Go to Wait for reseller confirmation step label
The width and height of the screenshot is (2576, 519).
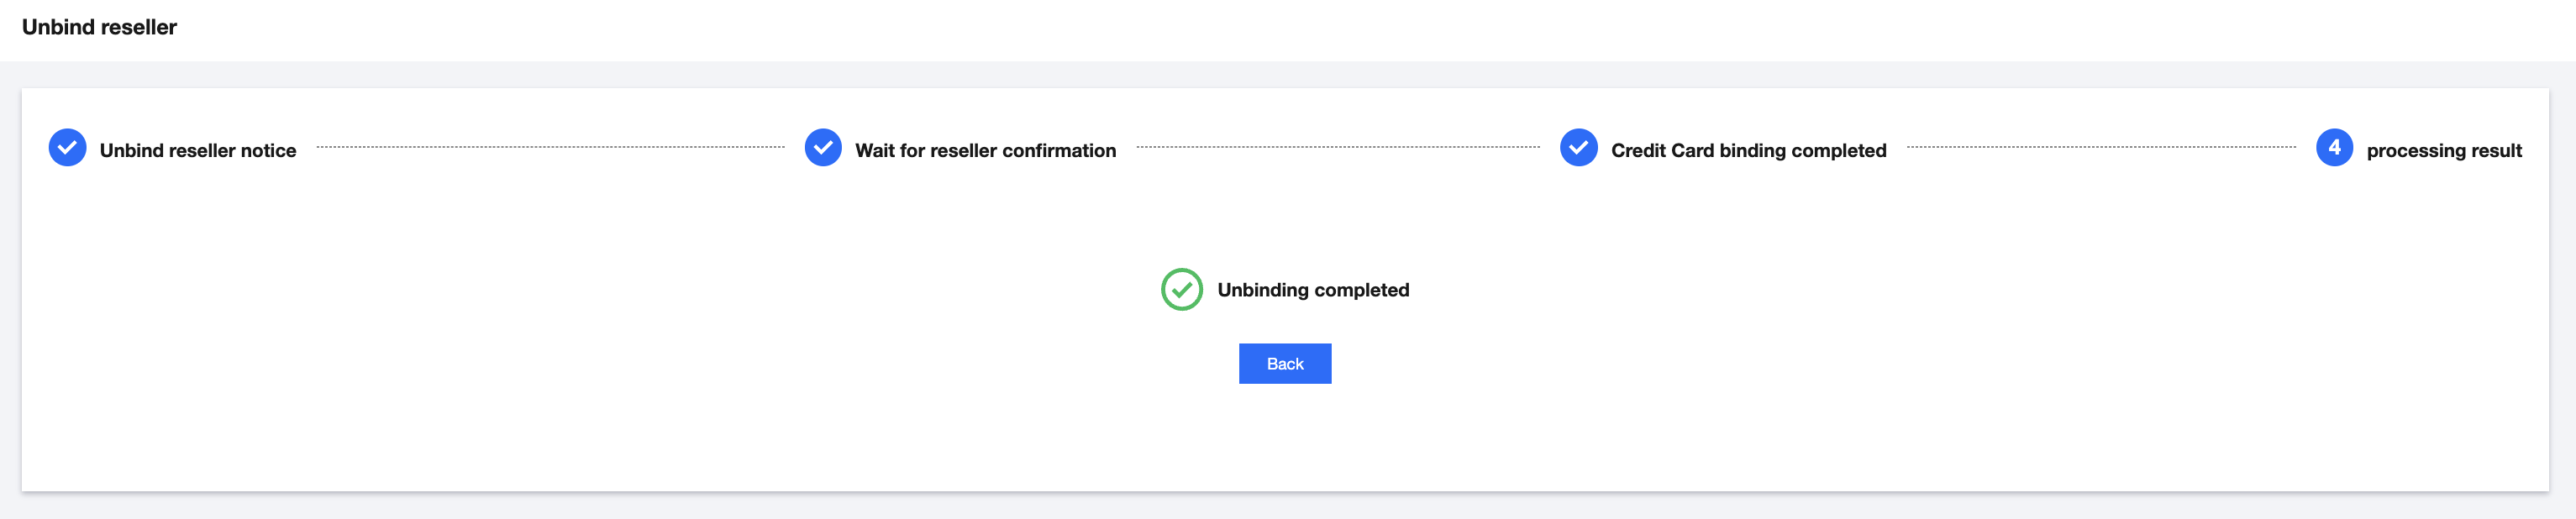(x=985, y=151)
